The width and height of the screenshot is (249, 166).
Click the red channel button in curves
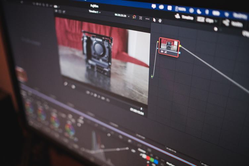tap(148, 158)
